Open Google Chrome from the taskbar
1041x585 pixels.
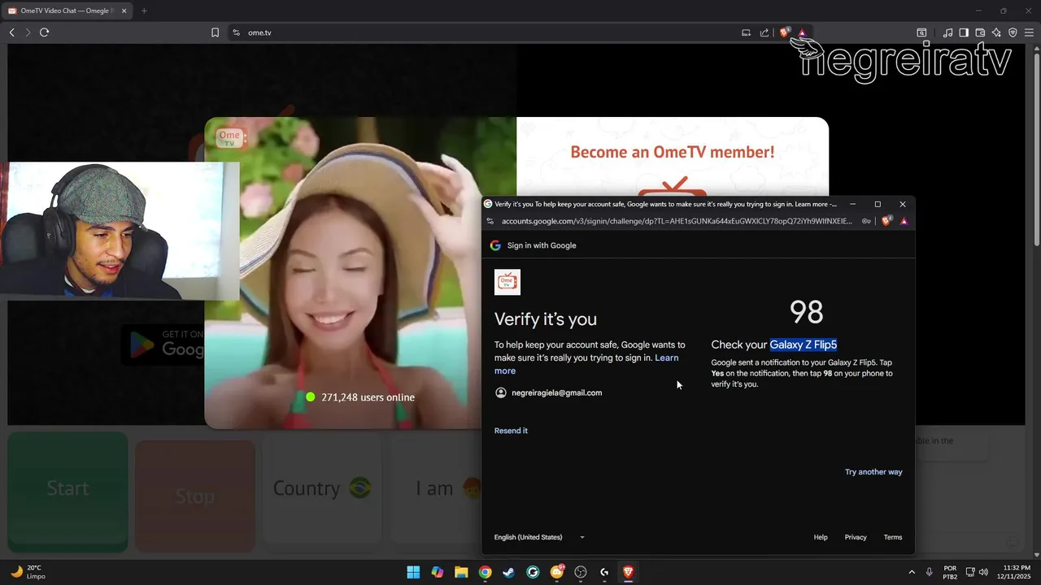pos(485,572)
